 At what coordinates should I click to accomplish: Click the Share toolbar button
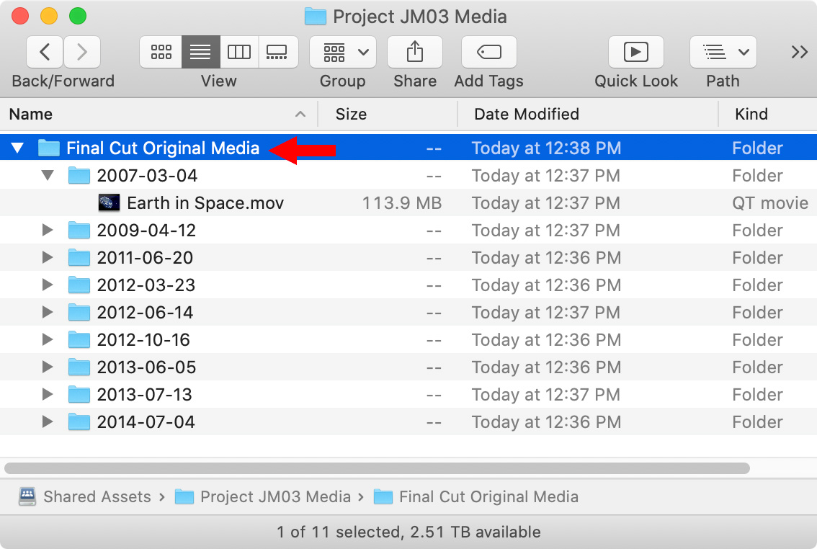click(415, 52)
